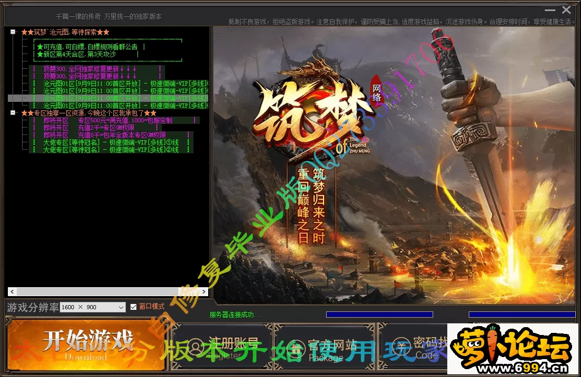Click the server list scroll-left arrow

[x=12, y=291]
